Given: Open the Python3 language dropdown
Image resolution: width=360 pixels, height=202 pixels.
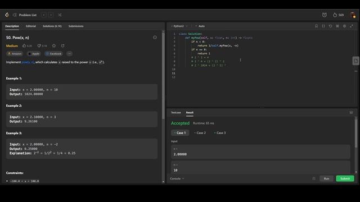Looking at the screenshot, I should [179, 26].
